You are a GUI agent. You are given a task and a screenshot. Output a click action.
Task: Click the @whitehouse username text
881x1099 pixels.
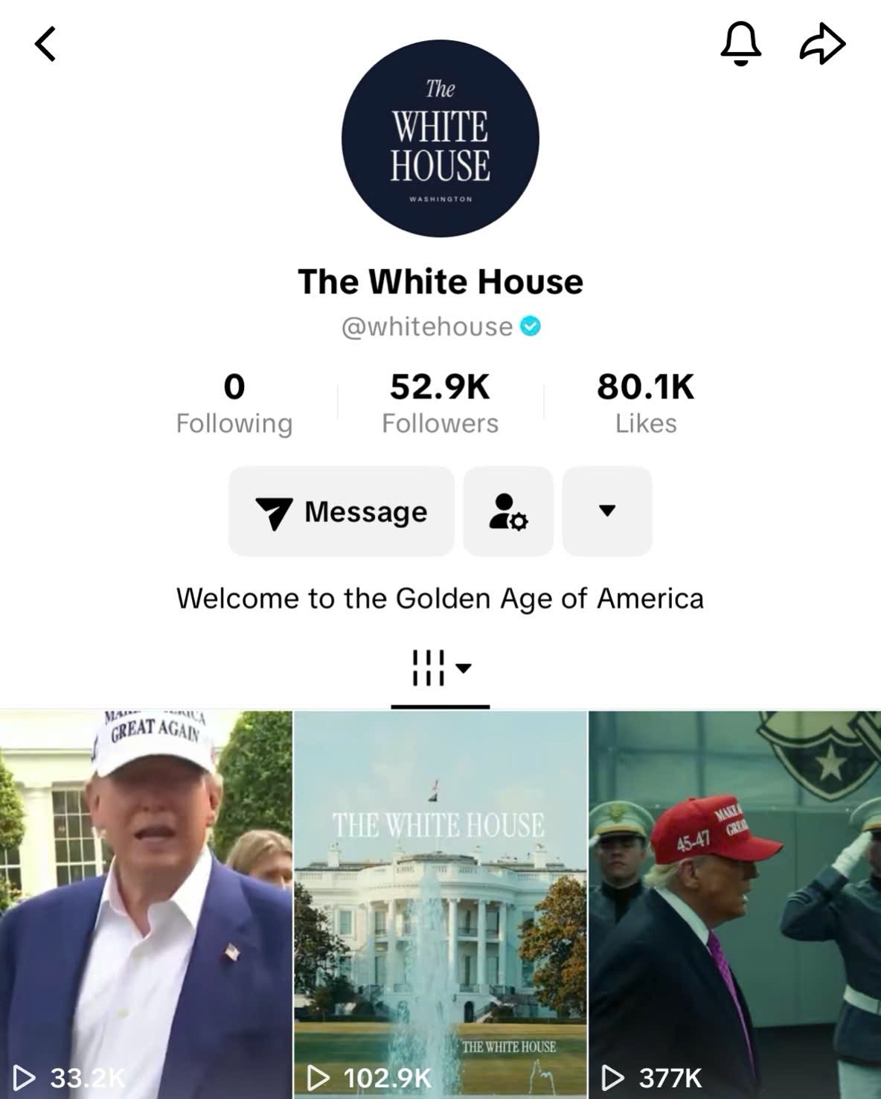click(x=427, y=327)
